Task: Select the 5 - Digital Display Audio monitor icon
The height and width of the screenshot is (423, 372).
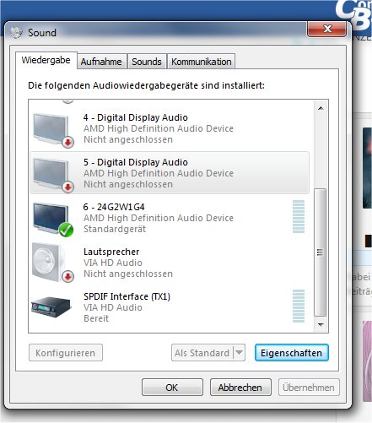Action: coord(52,175)
